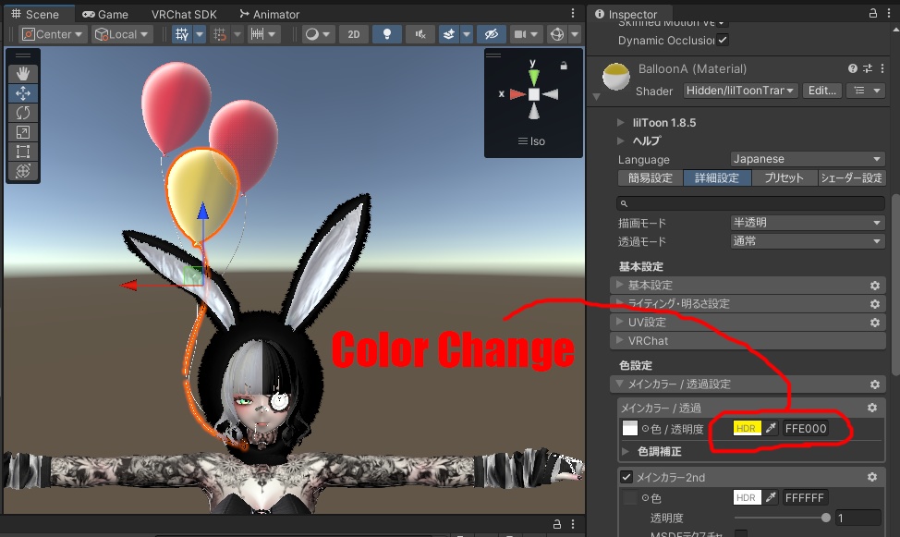Select the 簡易設定 tab

pos(651,178)
